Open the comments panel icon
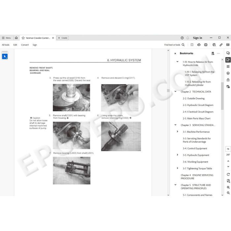The image size is (231, 231). (x=228, y=53)
